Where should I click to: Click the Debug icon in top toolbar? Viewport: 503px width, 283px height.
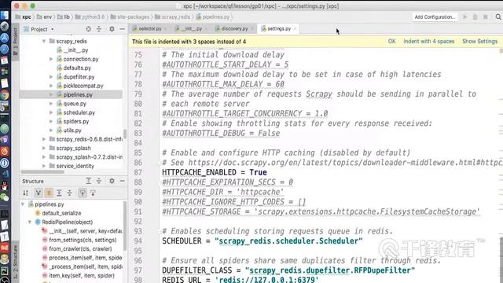coord(475,17)
